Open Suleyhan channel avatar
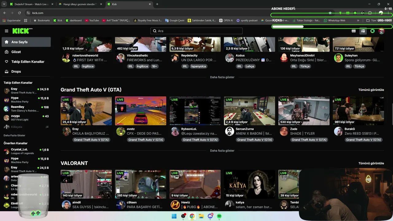 pos(339,58)
